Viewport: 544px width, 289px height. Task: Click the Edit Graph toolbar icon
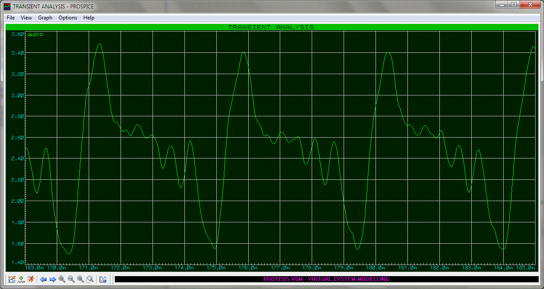coord(12,279)
